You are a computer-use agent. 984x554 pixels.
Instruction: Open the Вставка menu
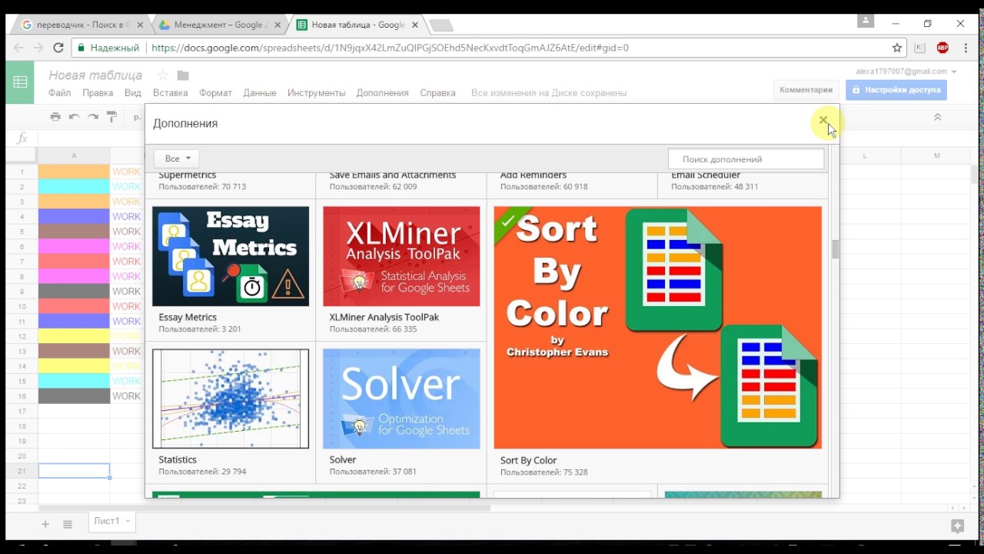pyautogui.click(x=170, y=92)
